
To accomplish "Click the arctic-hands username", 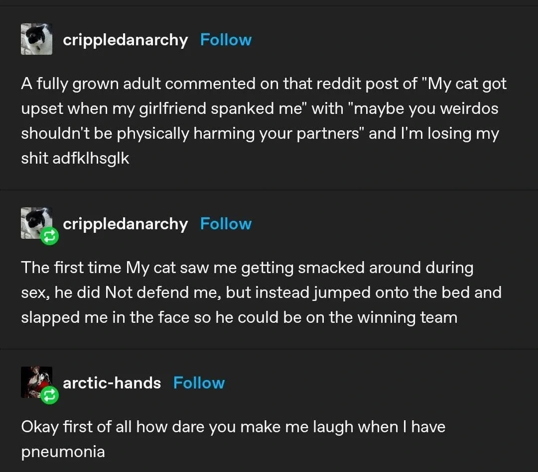I will pyautogui.click(x=112, y=382).
